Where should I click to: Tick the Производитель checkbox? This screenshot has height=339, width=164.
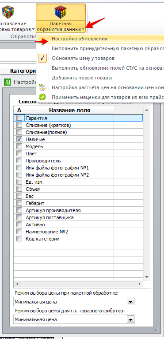point(19,161)
